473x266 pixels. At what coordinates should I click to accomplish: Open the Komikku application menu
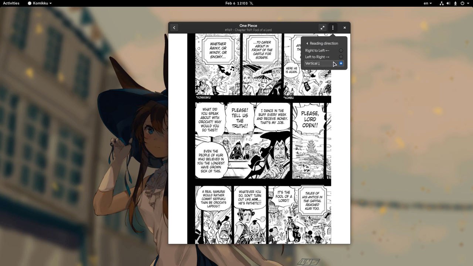pyautogui.click(x=40, y=3)
